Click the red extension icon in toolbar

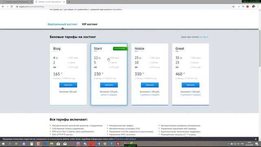(248, 7)
